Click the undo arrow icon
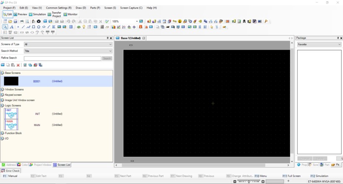The image size is (343, 184). tap(68, 21)
